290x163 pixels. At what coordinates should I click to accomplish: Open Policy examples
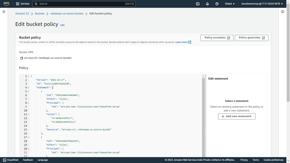coord(217,38)
